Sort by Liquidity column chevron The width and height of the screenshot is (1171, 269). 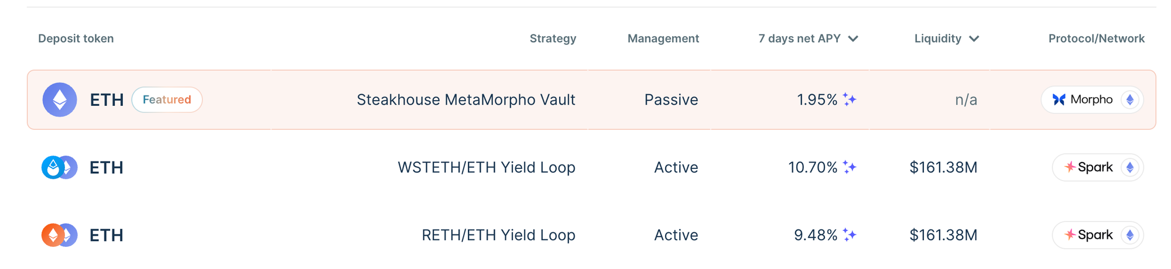tap(974, 39)
